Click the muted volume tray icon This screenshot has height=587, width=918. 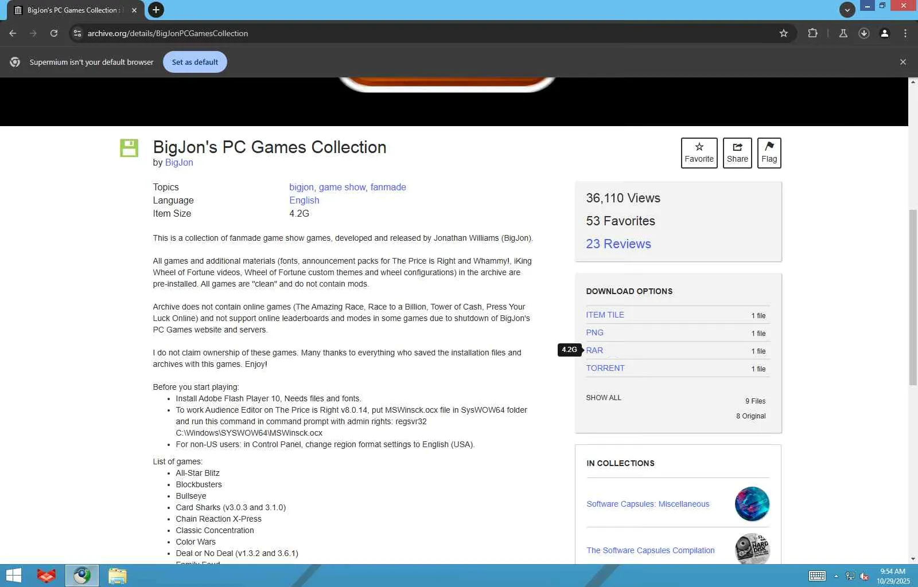[864, 576]
